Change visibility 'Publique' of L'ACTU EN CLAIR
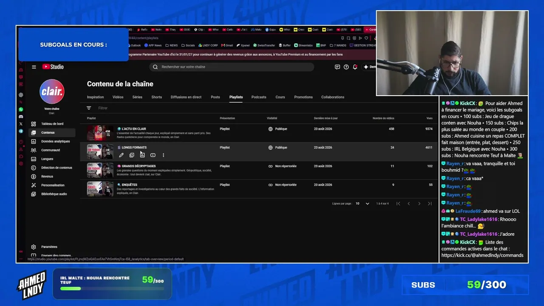The height and width of the screenshot is (306, 544). [x=278, y=129]
